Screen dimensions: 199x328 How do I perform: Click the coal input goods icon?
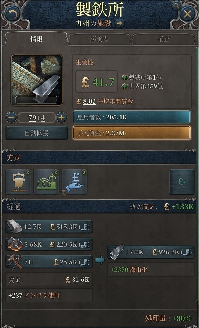(x=14, y=244)
